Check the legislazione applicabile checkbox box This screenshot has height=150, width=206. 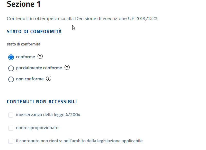tap(11, 141)
